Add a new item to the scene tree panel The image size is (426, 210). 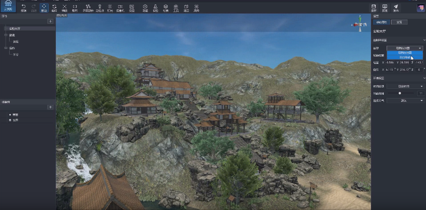coord(50,107)
